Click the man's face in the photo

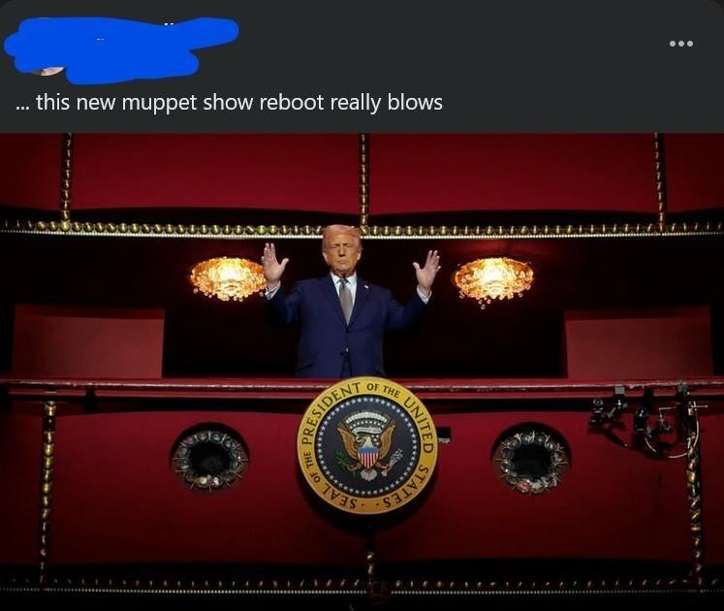341,251
